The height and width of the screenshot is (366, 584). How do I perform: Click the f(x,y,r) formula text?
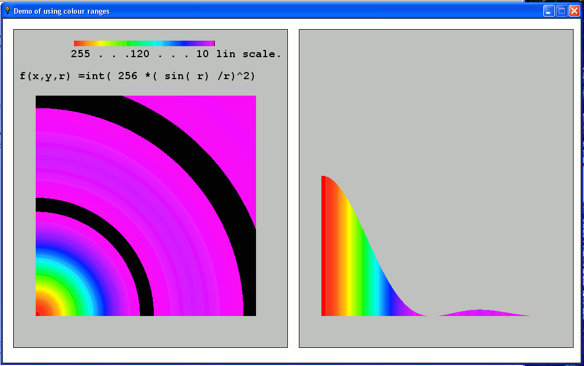[137, 76]
